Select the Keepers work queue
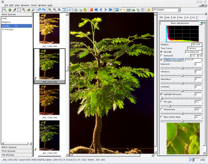 16,22
